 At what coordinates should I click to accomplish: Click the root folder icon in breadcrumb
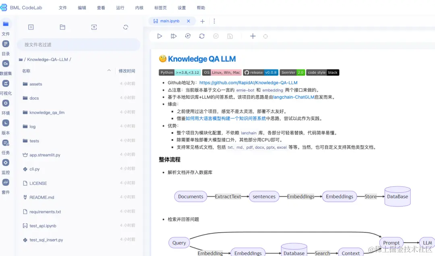21,59
